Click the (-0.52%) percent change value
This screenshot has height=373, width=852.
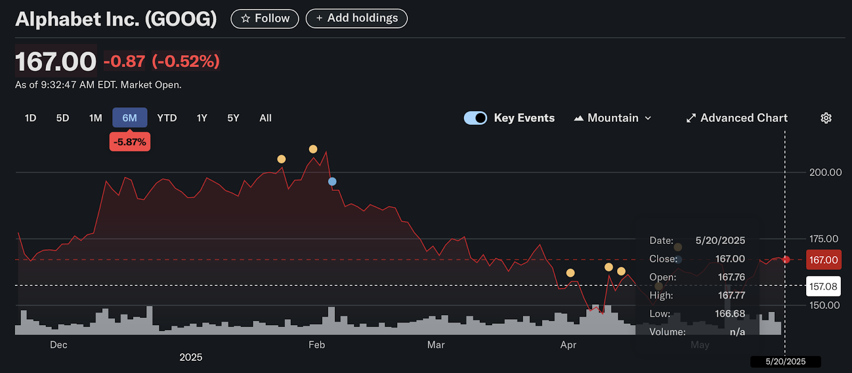[x=186, y=62]
